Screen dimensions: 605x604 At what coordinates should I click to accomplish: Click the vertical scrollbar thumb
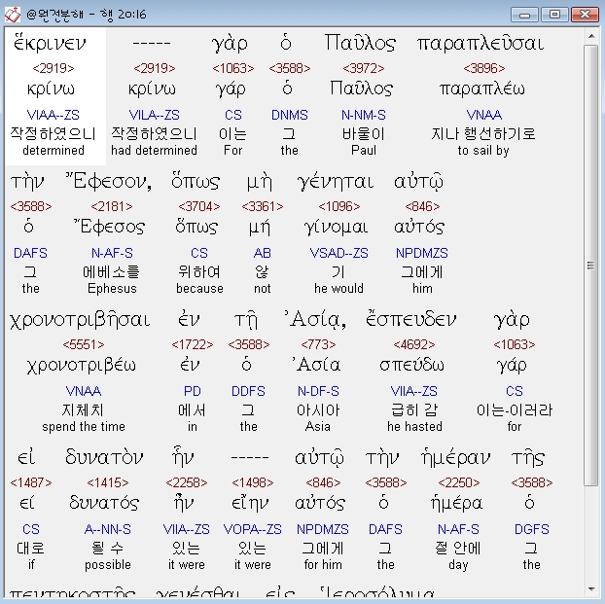click(x=591, y=266)
